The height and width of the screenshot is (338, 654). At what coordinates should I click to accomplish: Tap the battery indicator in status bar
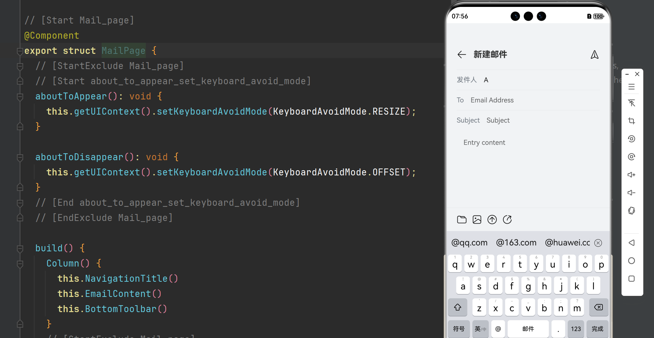coord(599,16)
